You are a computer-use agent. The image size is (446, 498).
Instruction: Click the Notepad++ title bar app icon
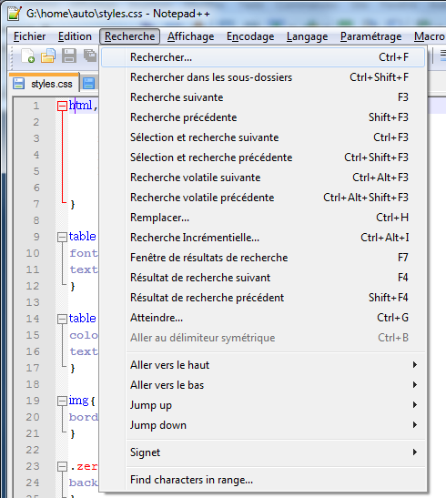(15, 14)
